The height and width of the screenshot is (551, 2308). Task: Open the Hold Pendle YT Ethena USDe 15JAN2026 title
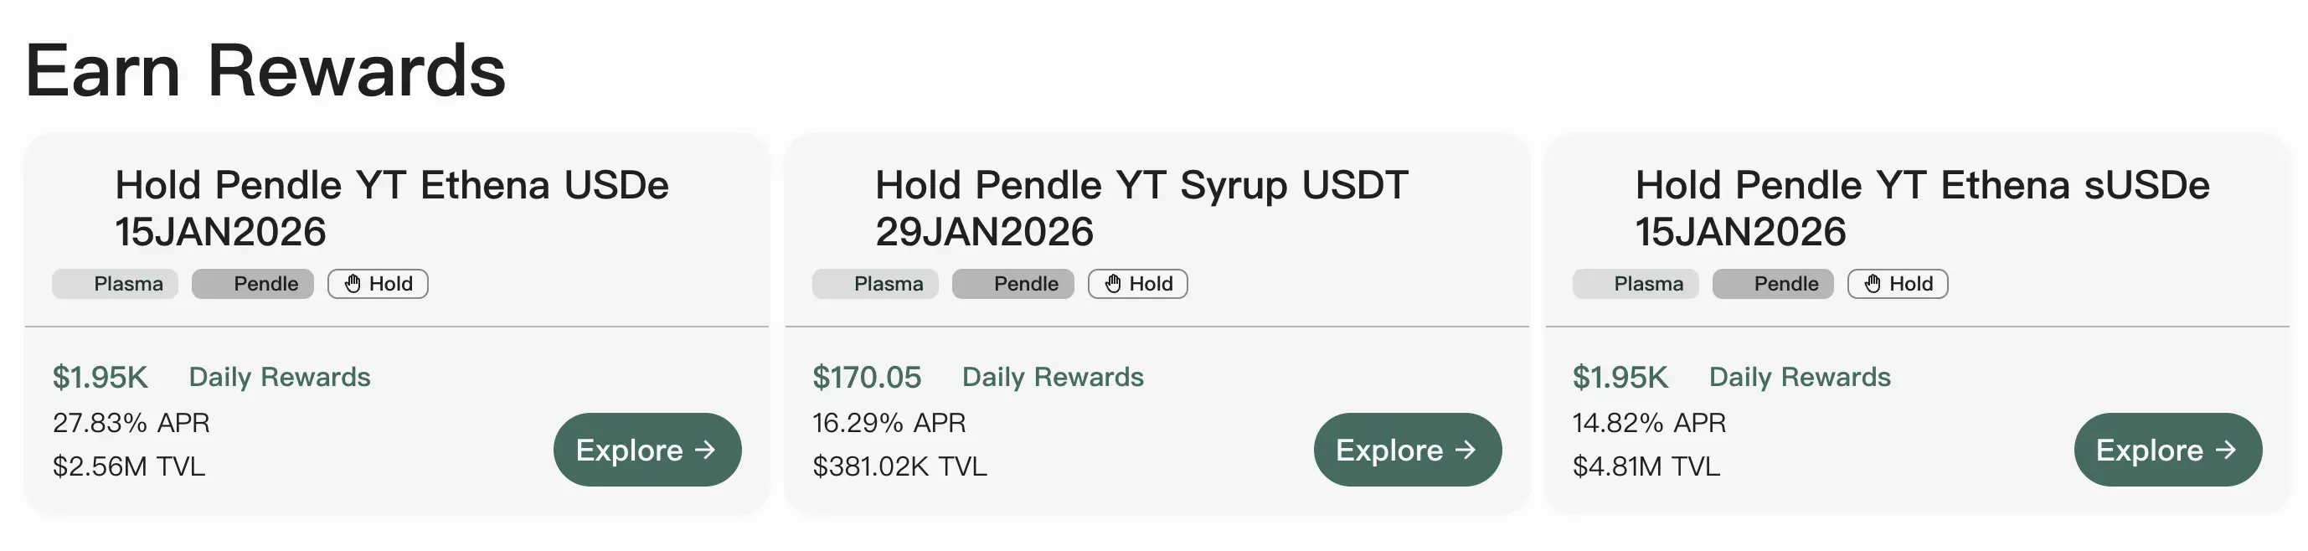point(392,208)
